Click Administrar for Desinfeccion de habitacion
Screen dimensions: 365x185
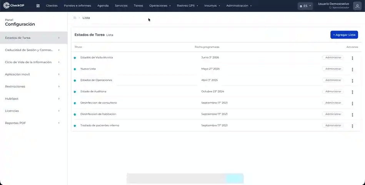[333, 114]
